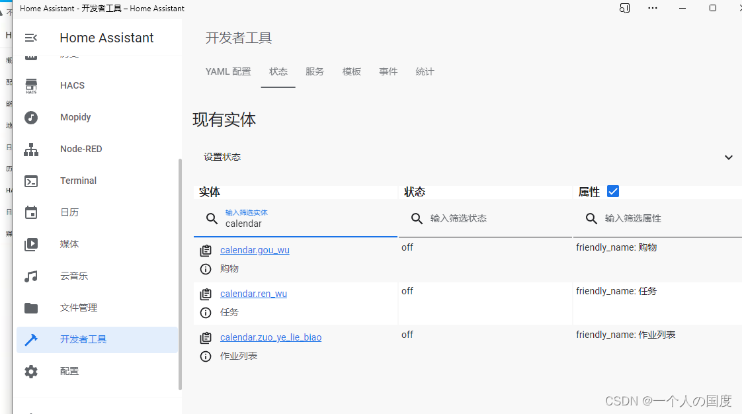The height and width of the screenshot is (414, 742).
Task: Show info for calendar.ren_wu entity
Action: click(206, 313)
